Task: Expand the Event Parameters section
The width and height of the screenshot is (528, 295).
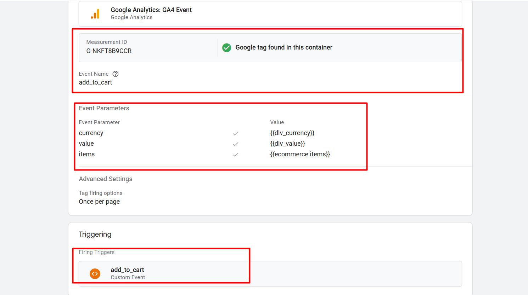Action: (104, 108)
